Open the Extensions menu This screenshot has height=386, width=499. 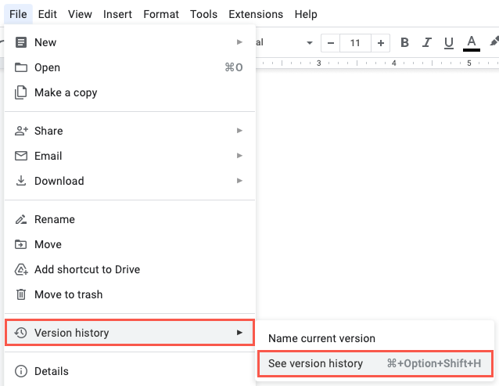click(256, 14)
